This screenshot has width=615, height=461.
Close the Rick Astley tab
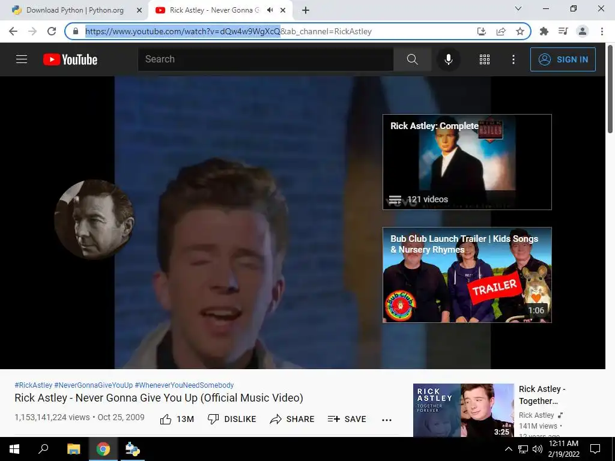pos(283,10)
